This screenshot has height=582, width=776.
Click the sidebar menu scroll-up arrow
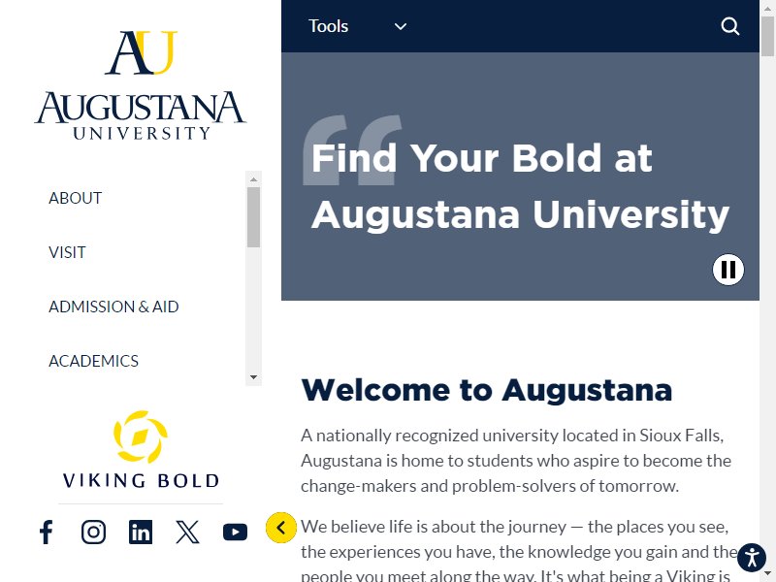pyautogui.click(x=253, y=179)
